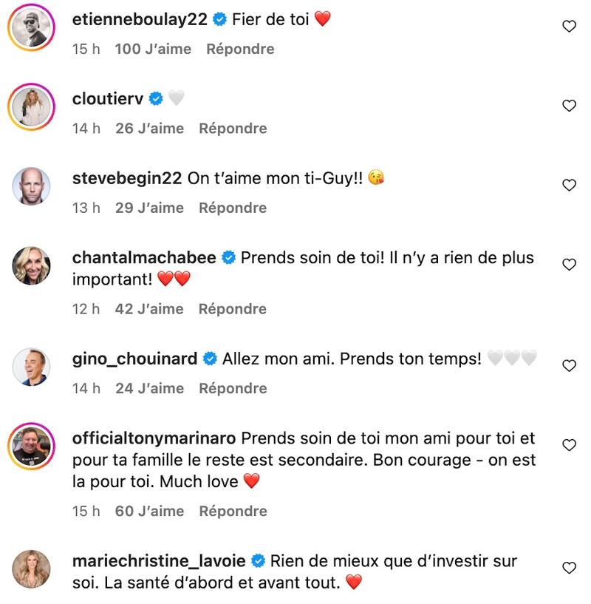Image resolution: width=591 pixels, height=604 pixels.
Task: View stevebegin22's profile photo
Action: tap(31, 186)
